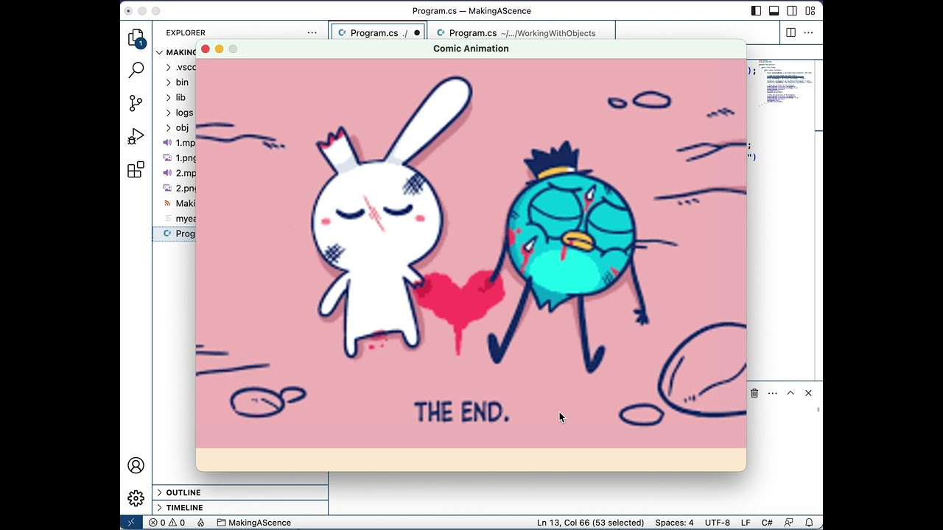Toggle primary side bar visibility
The height and width of the screenshot is (530, 943).
[756, 11]
